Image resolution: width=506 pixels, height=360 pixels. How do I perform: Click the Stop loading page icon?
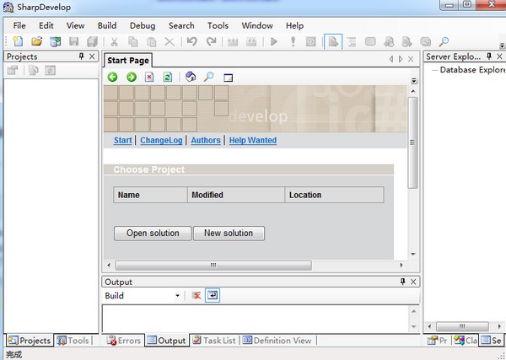coord(149,77)
